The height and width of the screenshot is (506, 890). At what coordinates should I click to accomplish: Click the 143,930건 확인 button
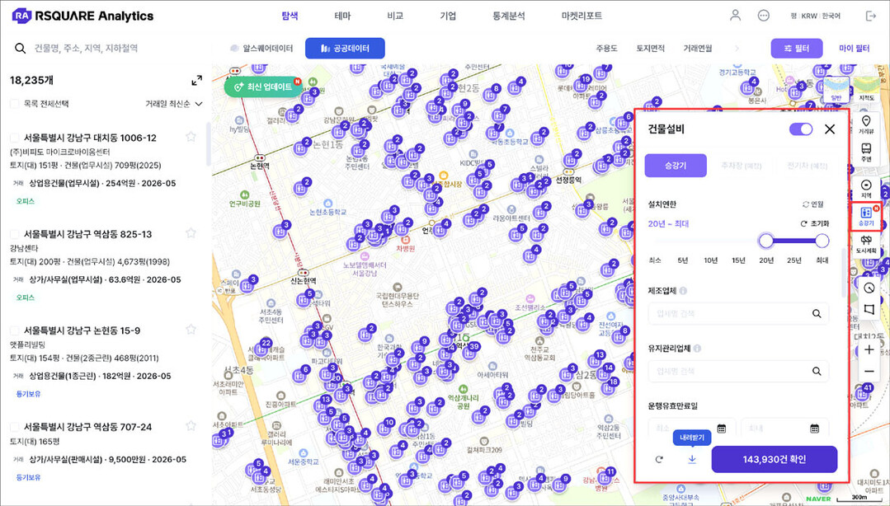(x=775, y=460)
